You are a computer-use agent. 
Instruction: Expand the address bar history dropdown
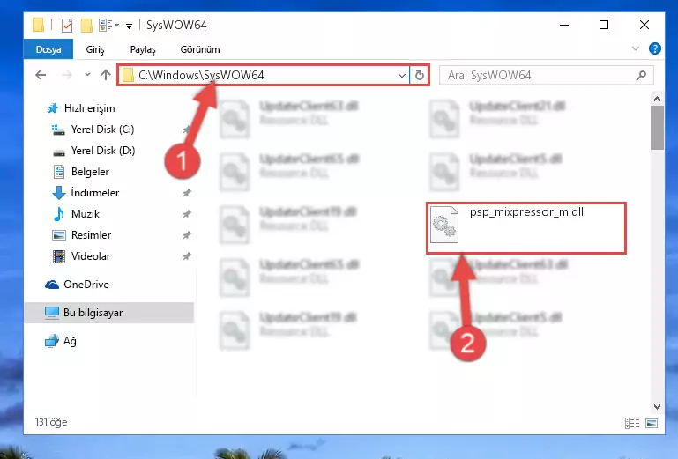click(402, 76)
